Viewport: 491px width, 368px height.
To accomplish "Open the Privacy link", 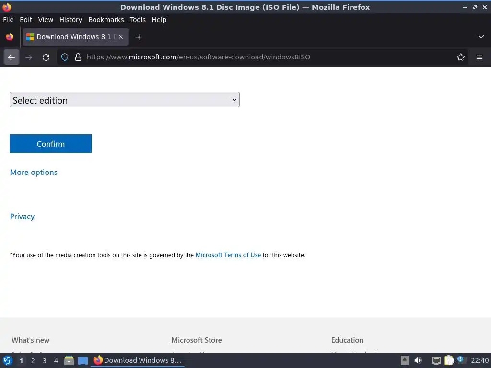I will click(22, 217).
